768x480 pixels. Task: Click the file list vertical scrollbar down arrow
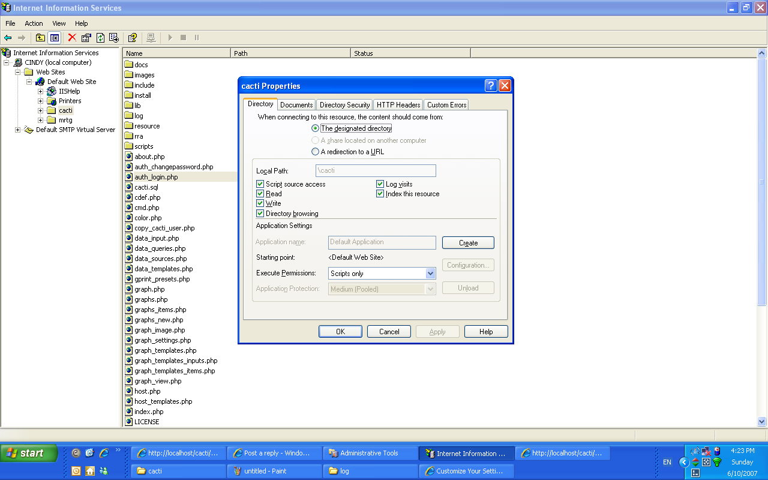(762, 422)
